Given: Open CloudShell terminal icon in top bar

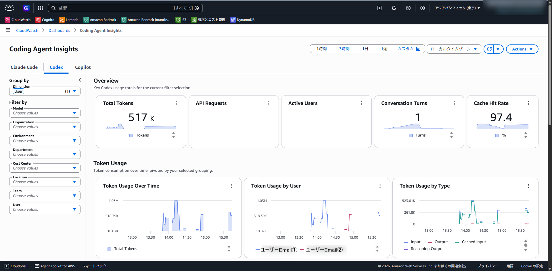Looking at the screenshot, I should tap(380, 8).
